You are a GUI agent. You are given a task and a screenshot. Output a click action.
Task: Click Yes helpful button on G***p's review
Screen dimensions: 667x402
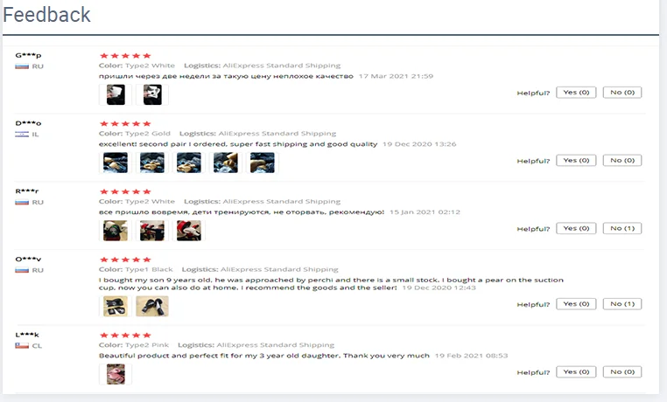tap(576, 93)
